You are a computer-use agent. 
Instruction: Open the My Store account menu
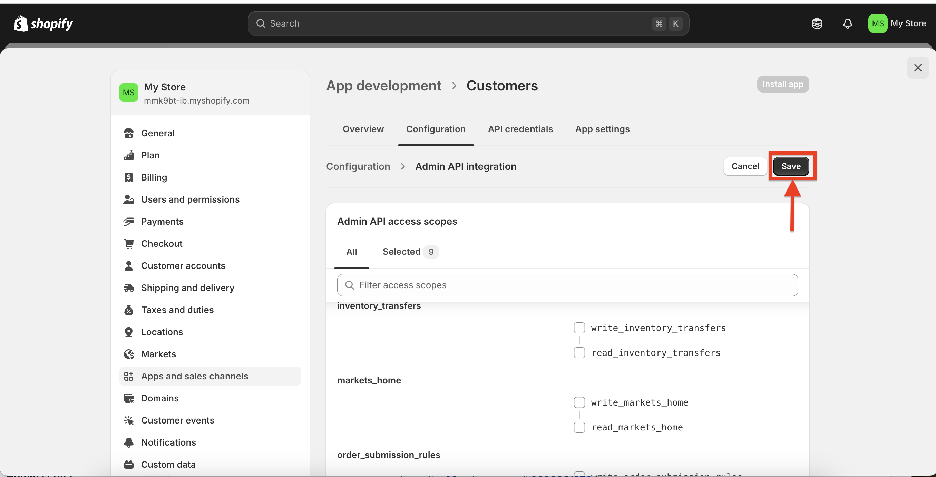(897, 23)
